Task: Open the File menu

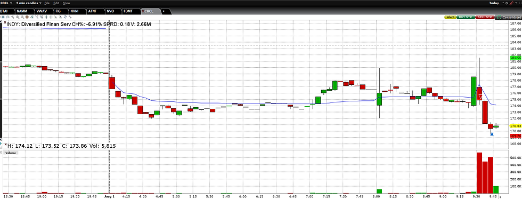Action: click(47, 3)
